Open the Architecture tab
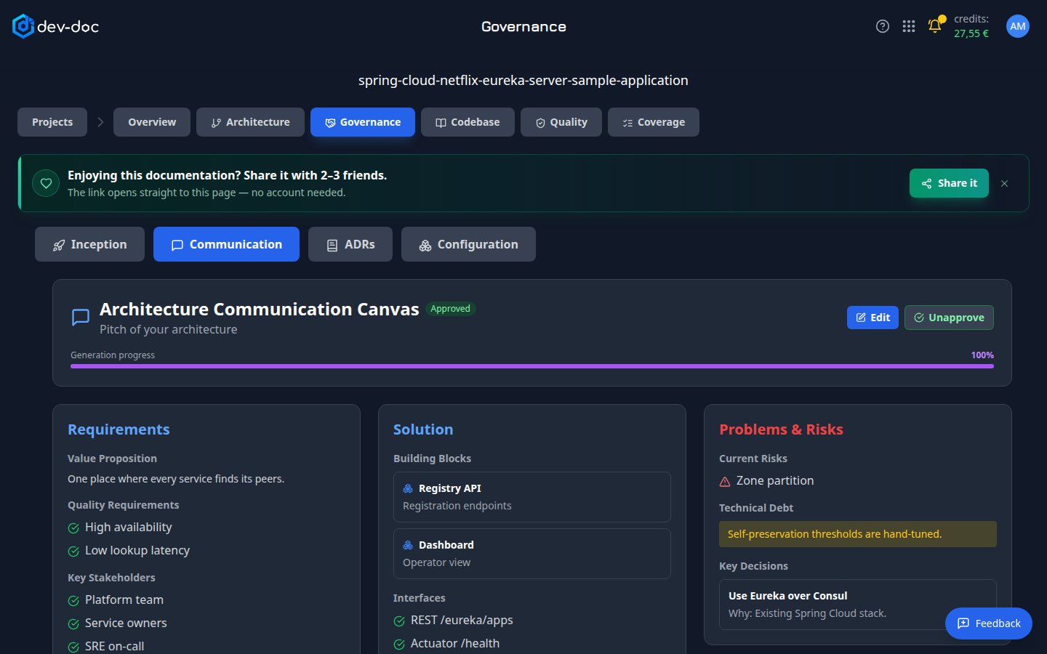The width and height of the screenshot is (1047, 654). click(250, 122)
